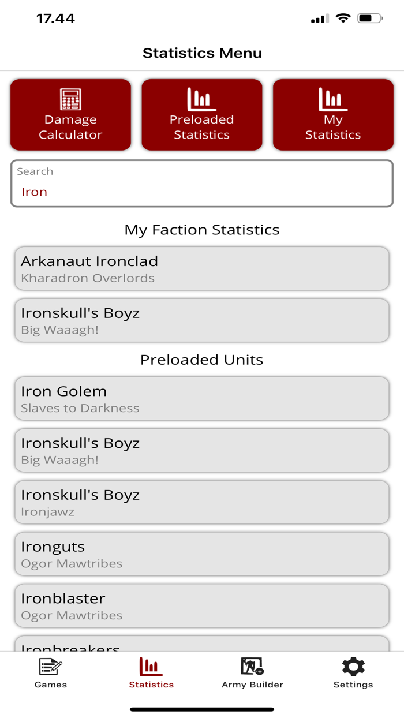Tap the Statistics bar chart icon
Screen dimensions: 404x718
coord(151,667)
